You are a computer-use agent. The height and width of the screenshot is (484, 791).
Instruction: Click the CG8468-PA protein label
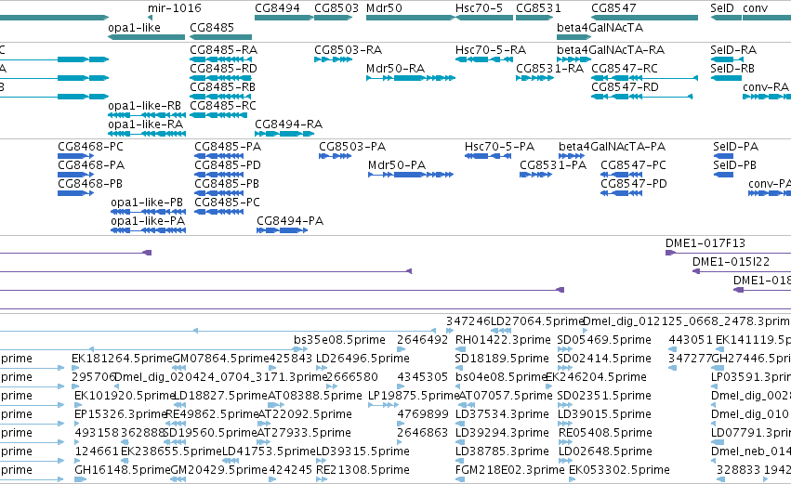[91, 165]
